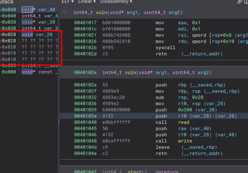
Task: Click the split pane icon at far right
Action: coord(246,2)
